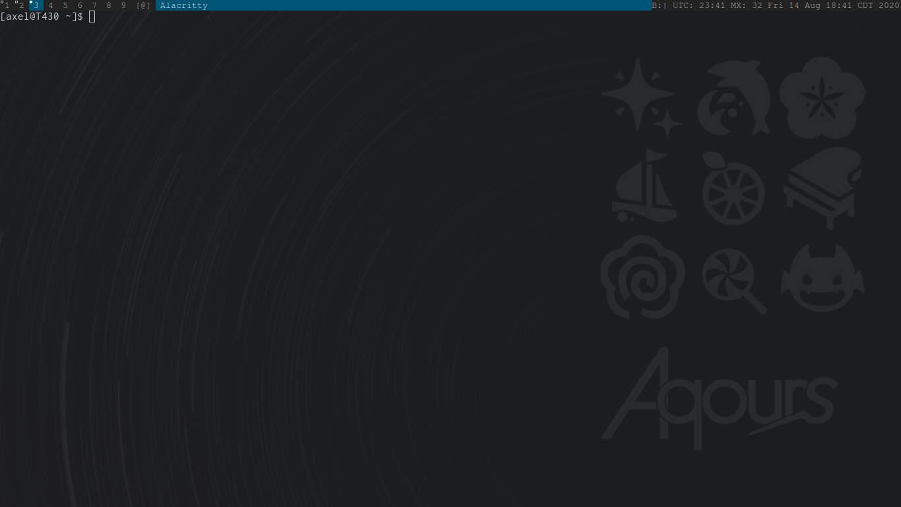Switch to workspace 2 in the bar

22,5
